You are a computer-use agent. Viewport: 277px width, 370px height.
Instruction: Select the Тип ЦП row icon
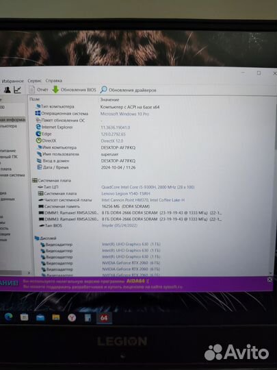point(40,187)
